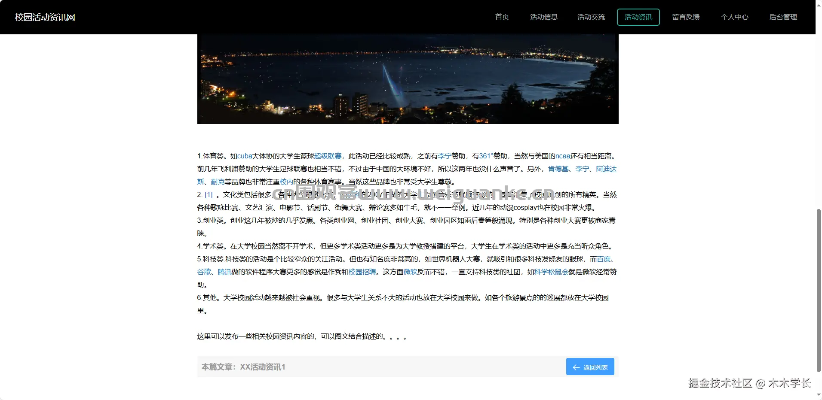Open the 百度 hyperlink
Screen dimensions: 822x400
(604, 259)
